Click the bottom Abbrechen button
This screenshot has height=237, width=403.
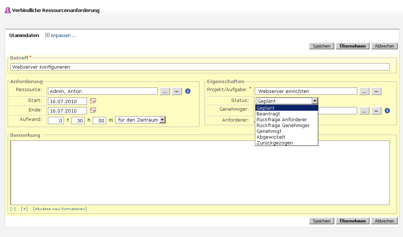[384, 221]
